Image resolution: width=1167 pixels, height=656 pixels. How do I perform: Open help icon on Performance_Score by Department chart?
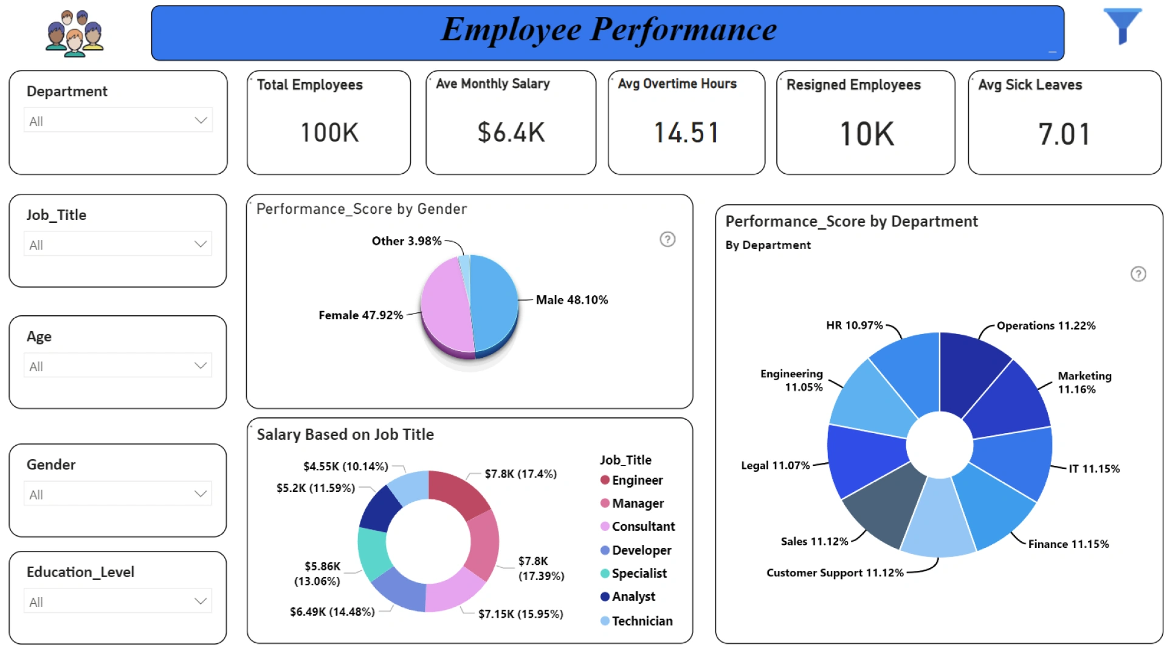click(1138, 274)
